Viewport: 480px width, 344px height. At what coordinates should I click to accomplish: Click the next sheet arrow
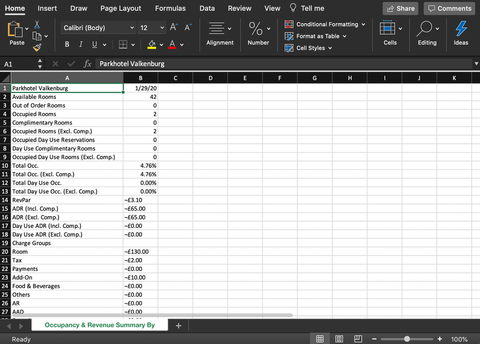(x=21, y=326)
